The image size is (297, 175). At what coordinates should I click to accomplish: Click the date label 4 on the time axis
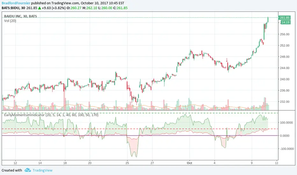(214, 163)
